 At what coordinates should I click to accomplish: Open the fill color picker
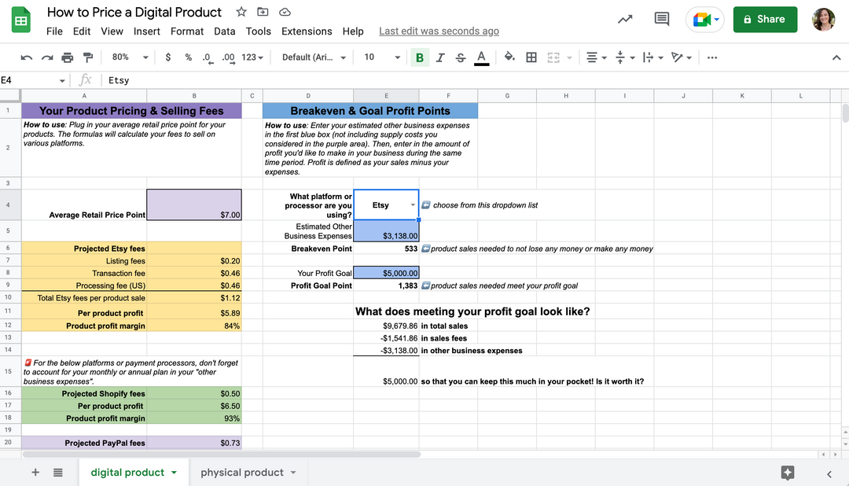point(509,57)
